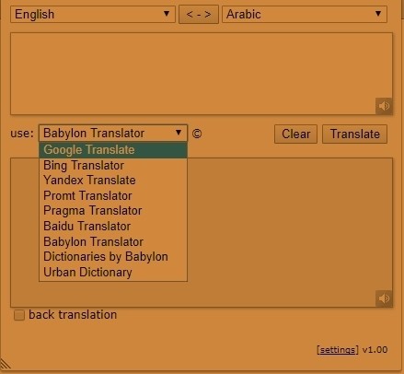Collapse the Babylon Translator engine dropdown

pyautogui.click(x=113, y=134)
